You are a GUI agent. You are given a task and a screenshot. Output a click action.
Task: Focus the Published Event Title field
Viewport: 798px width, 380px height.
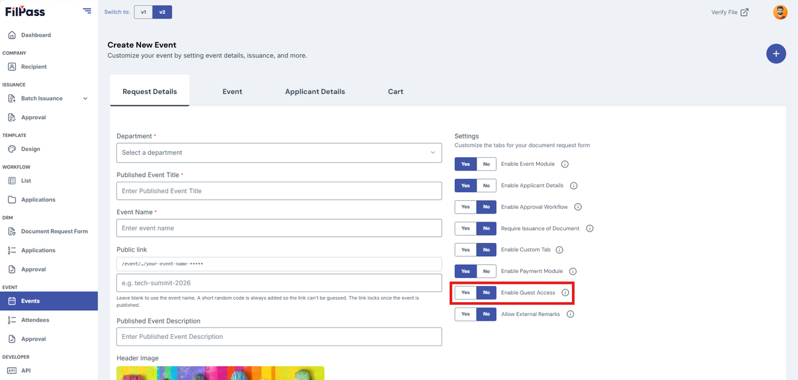coord(279,190)
